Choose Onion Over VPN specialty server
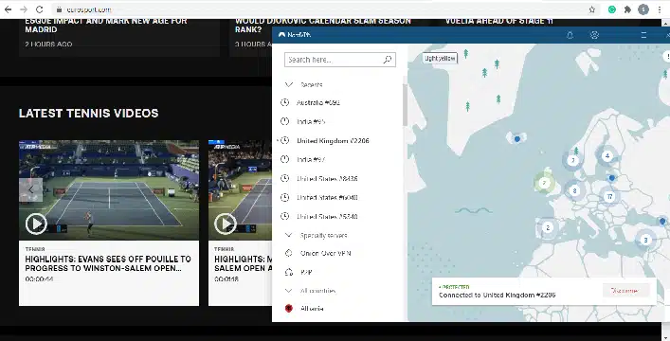Image resolution: width=670 pixels, height=341 pixels. tap(326, 254)
